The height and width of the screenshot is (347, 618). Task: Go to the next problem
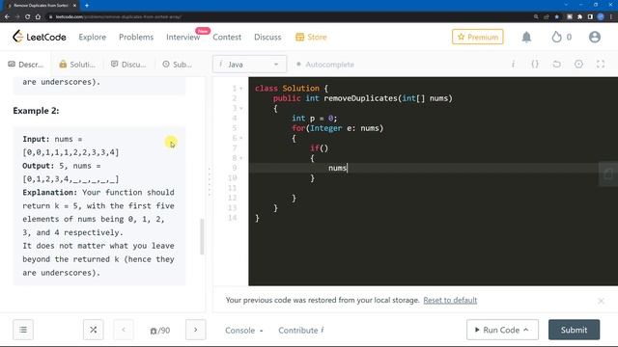(195, 330)
